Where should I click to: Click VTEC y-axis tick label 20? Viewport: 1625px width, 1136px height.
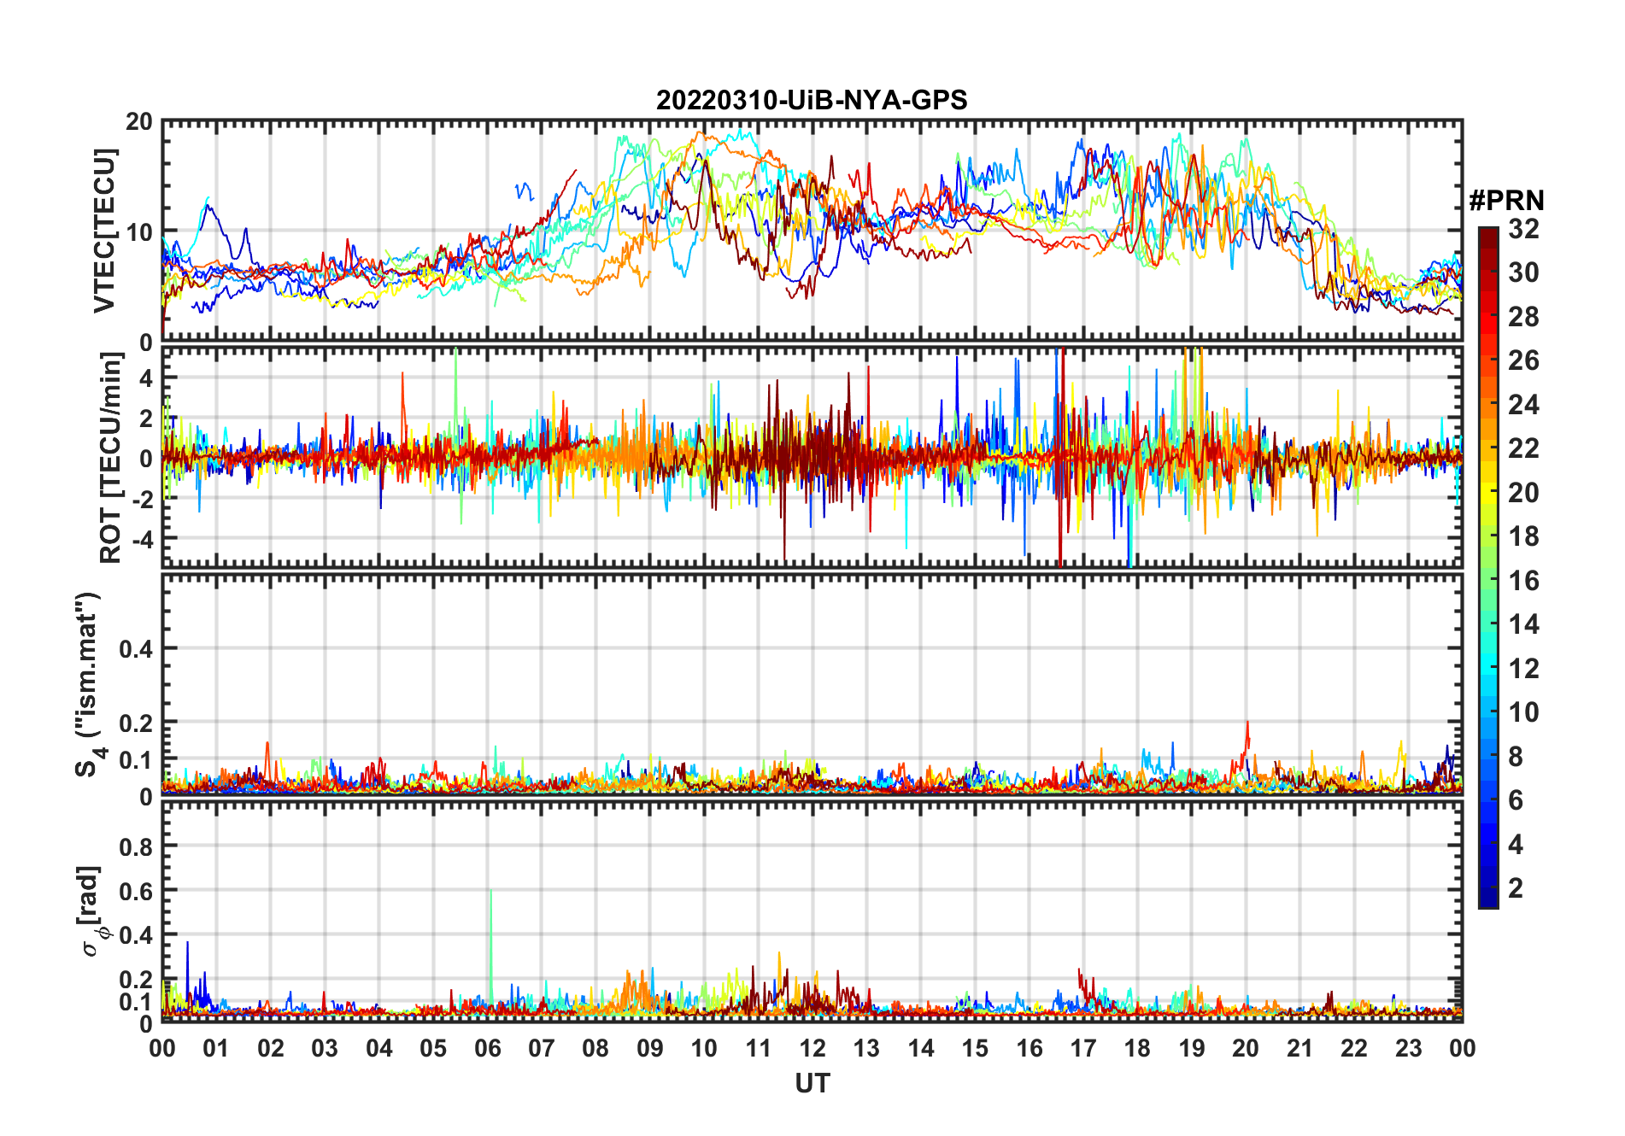point(138,122)
